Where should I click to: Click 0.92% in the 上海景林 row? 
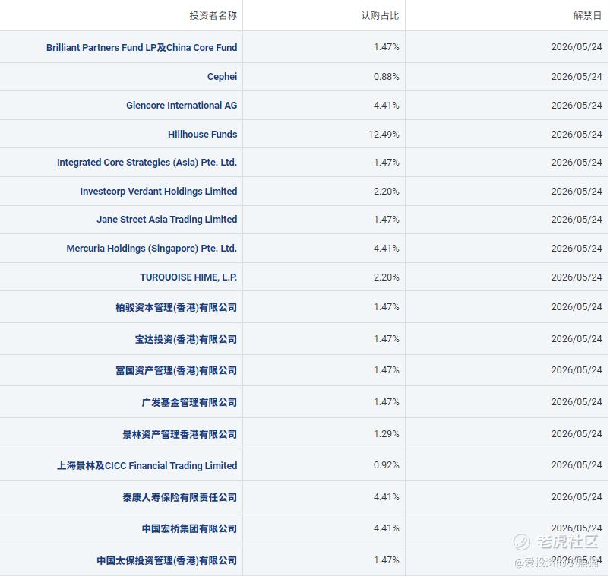coord(387,465)
